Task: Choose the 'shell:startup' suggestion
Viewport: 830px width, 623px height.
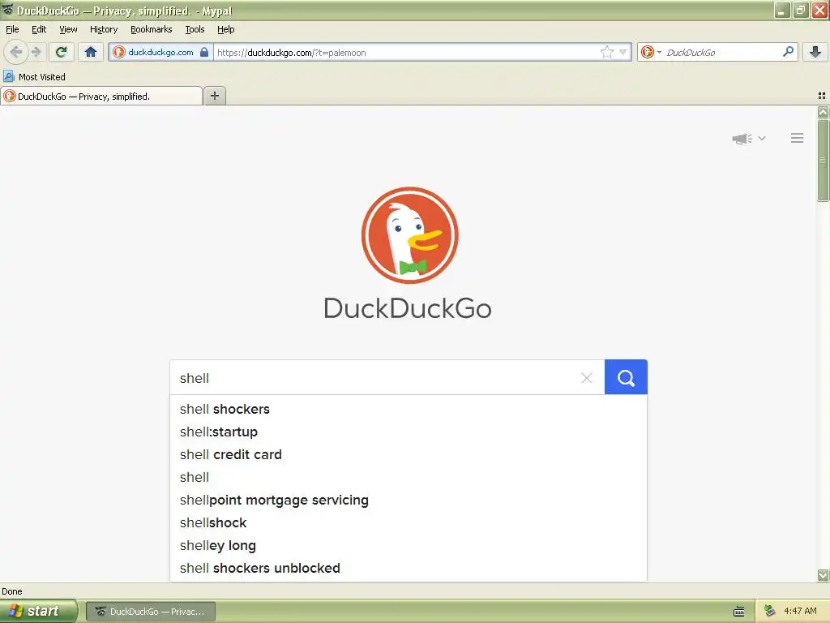Action: [x=409, y=432]
